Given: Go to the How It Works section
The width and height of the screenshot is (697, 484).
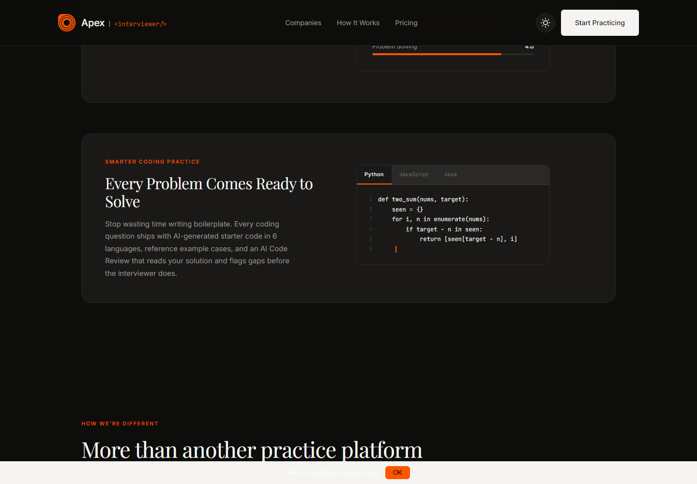Looking at the screenshot, I should click(x=358, y=23).
